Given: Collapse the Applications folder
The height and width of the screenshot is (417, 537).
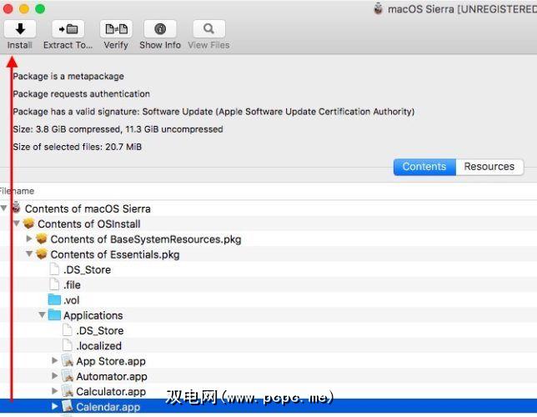Looking at the screenshot, I should click(x=42, y=314).
